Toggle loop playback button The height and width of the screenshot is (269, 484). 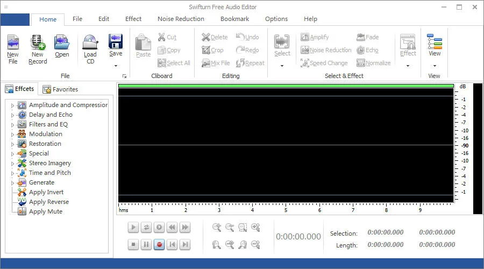(146, 228)
